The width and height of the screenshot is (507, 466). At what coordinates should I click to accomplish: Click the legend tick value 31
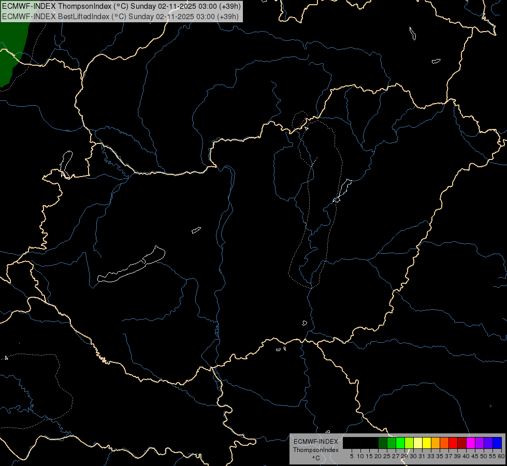(x=422, y=456)
